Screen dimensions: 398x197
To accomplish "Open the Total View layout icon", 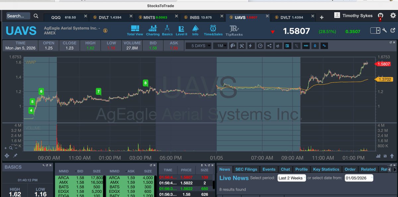I will [x=135, y=30].
